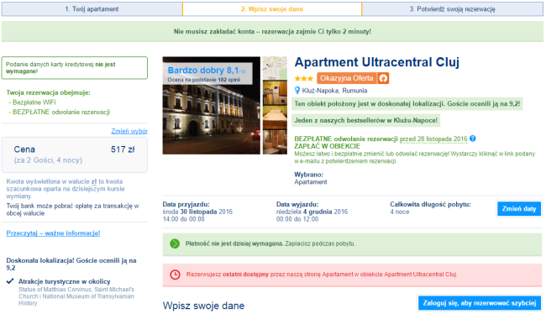The height and width of the screenshot is (314, 546).
Task: Click the Atrakcje turystyczne w okolicy heading
Action: point(65,281)
